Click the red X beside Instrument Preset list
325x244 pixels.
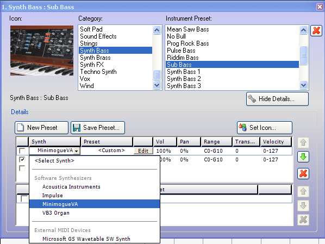pos(316,31)
